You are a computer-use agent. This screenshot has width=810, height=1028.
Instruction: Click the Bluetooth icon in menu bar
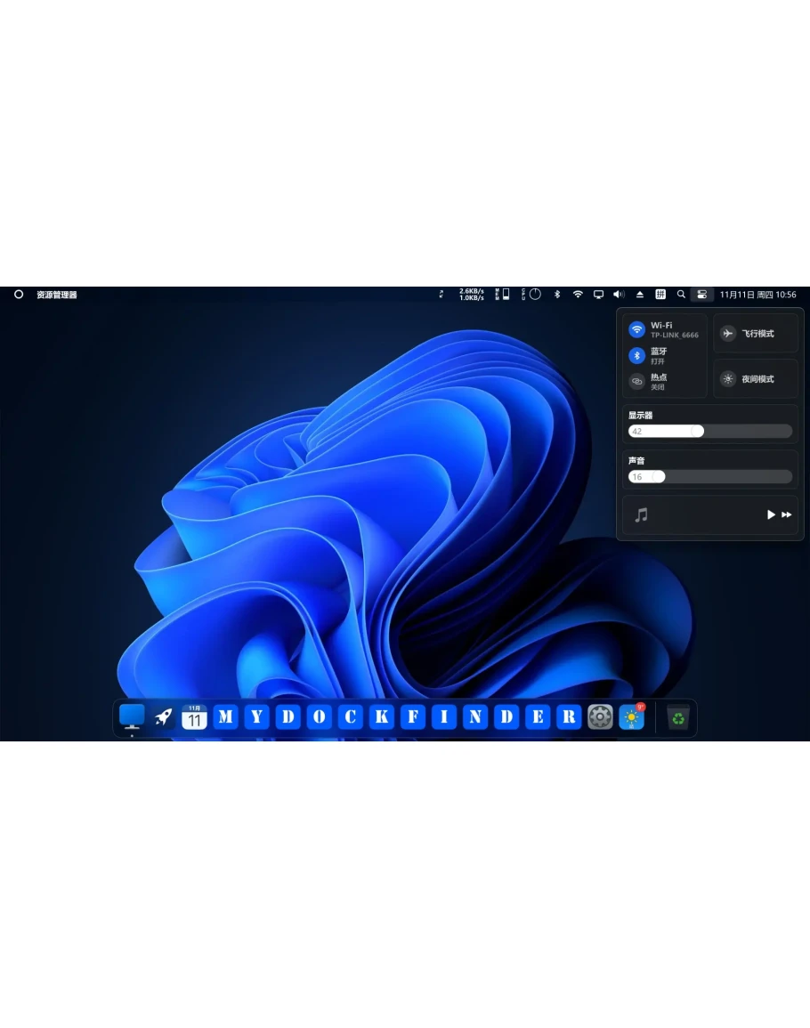(x=557, y=295)
